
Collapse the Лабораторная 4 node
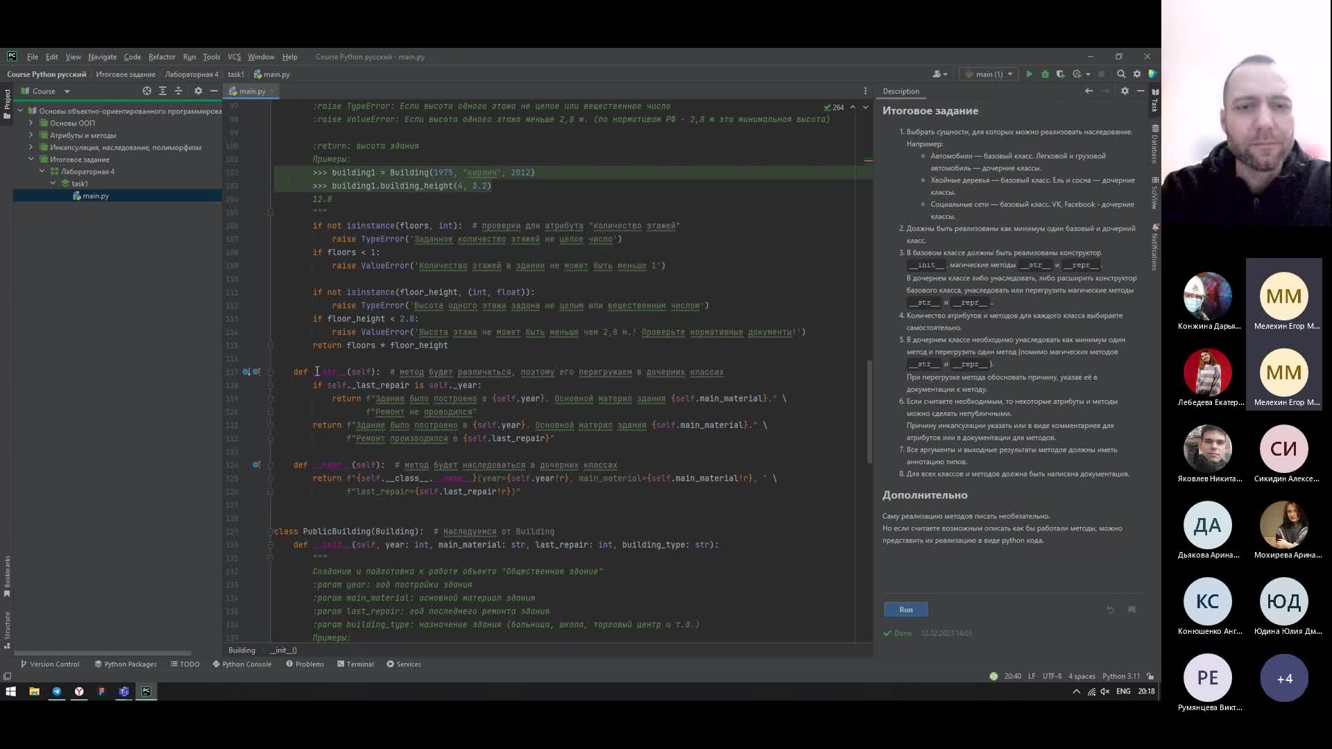(42, 171)
